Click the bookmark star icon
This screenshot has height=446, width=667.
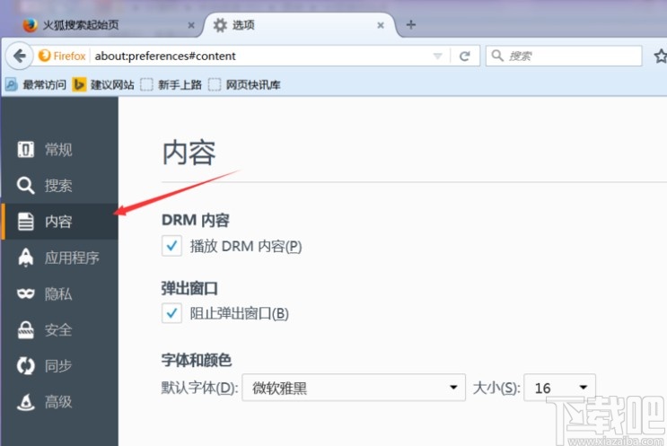pos(661,56)
